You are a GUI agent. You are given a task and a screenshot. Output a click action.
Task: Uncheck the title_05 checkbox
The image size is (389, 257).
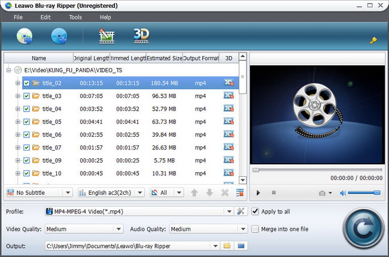point(26,122)
